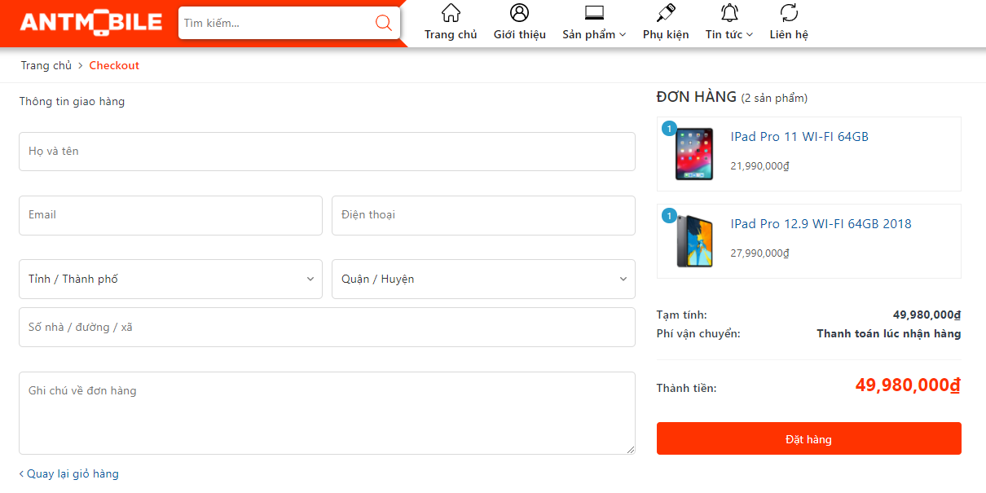Open the IPad Pro 12.9 WI-FI 64GB 2018 link
Viewport: 986px width, 493px height.
(x=821, y=224)
